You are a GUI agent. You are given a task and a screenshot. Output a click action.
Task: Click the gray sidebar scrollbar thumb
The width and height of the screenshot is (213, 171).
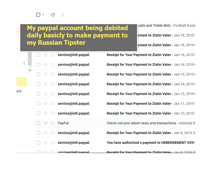(x=30, y=59)
